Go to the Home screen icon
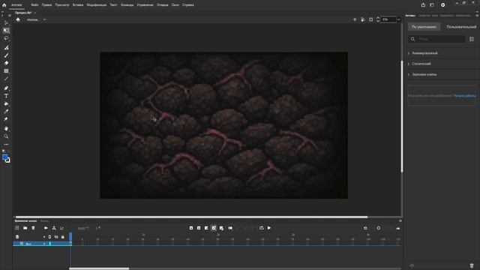 4,5
